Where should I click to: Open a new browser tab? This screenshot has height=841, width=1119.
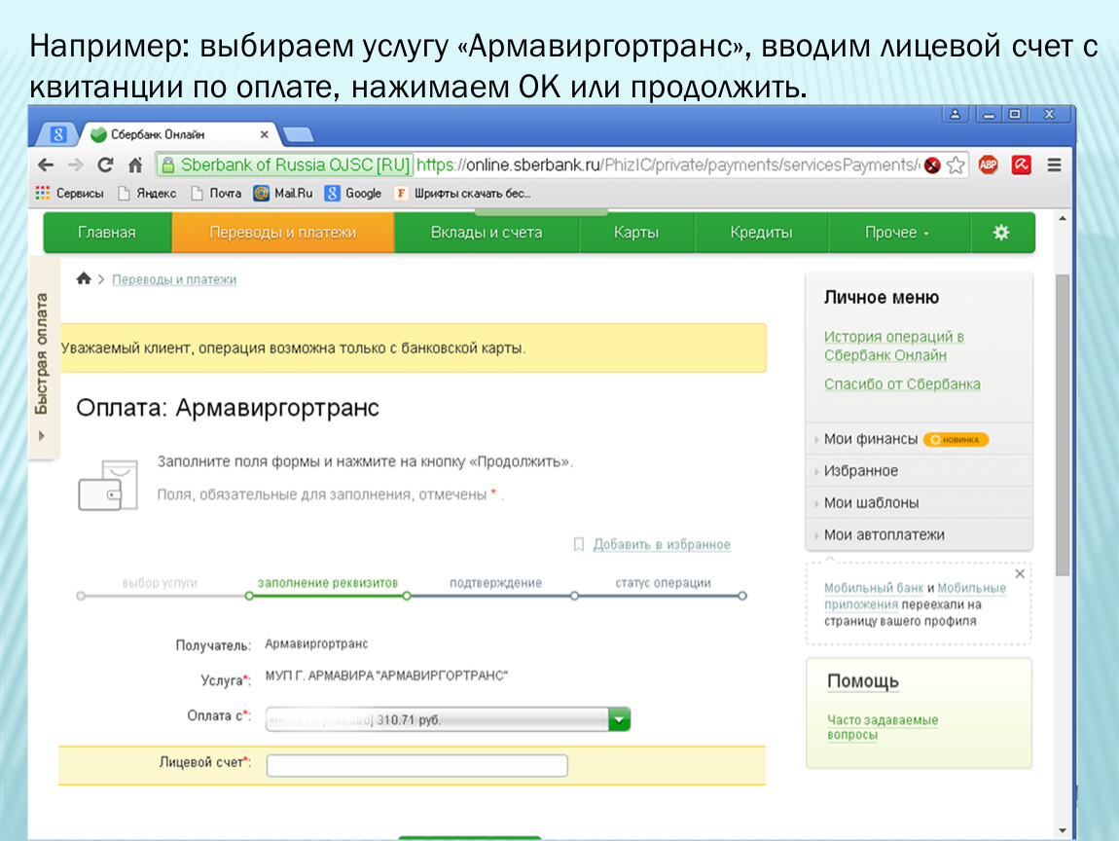298,134
